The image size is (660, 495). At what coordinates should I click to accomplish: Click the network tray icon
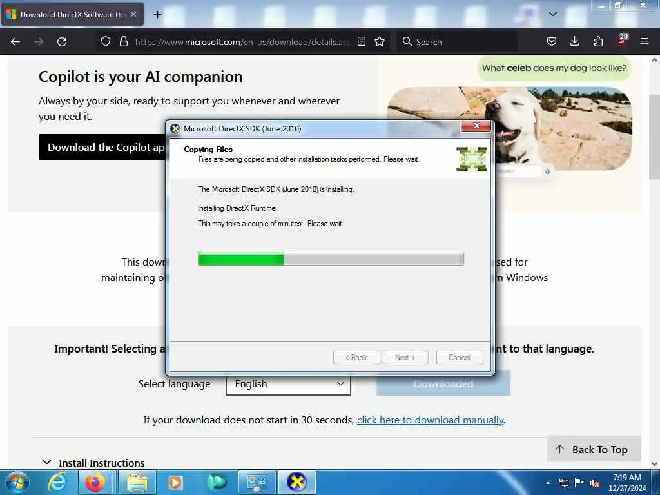(x=564, y=483)
